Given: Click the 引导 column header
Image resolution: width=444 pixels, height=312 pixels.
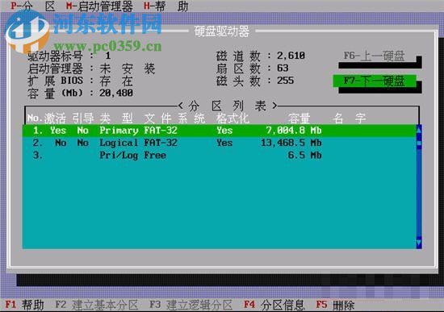Looking at the screenshot, I should [82, 119].
